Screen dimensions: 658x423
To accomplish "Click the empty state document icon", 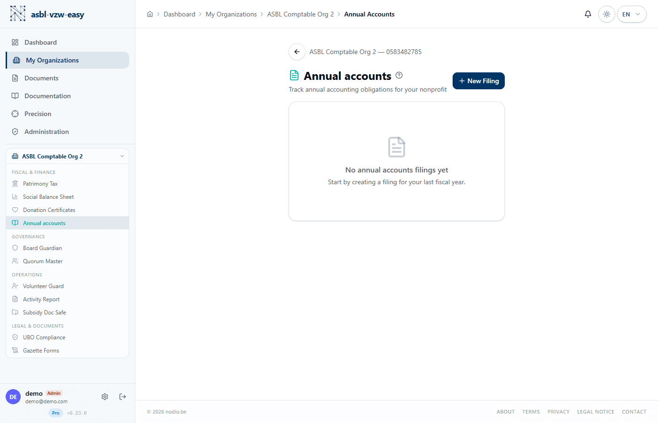I will (397, 147).
